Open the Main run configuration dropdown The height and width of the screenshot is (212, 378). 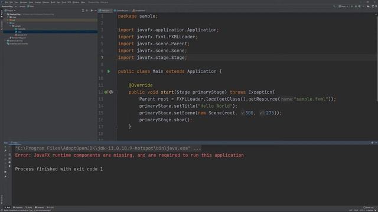point(344,6)
